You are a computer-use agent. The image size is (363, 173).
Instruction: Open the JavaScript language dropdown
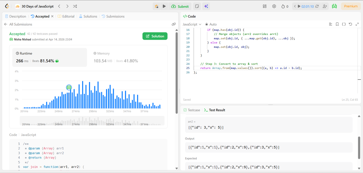(x=192, y=24)
